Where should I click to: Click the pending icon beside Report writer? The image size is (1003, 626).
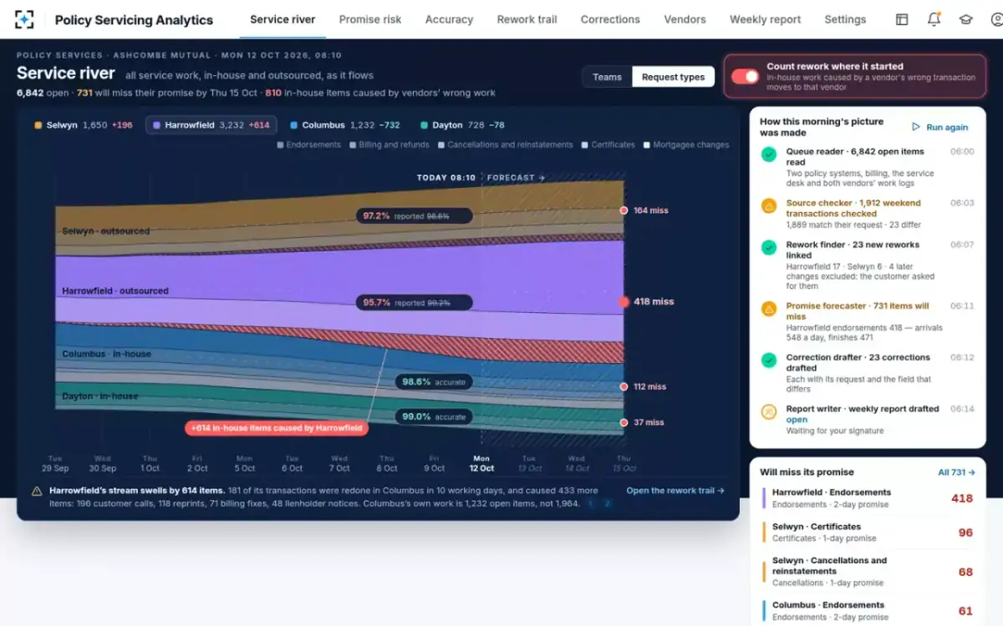pyautogui.click(x=769, y=412)
